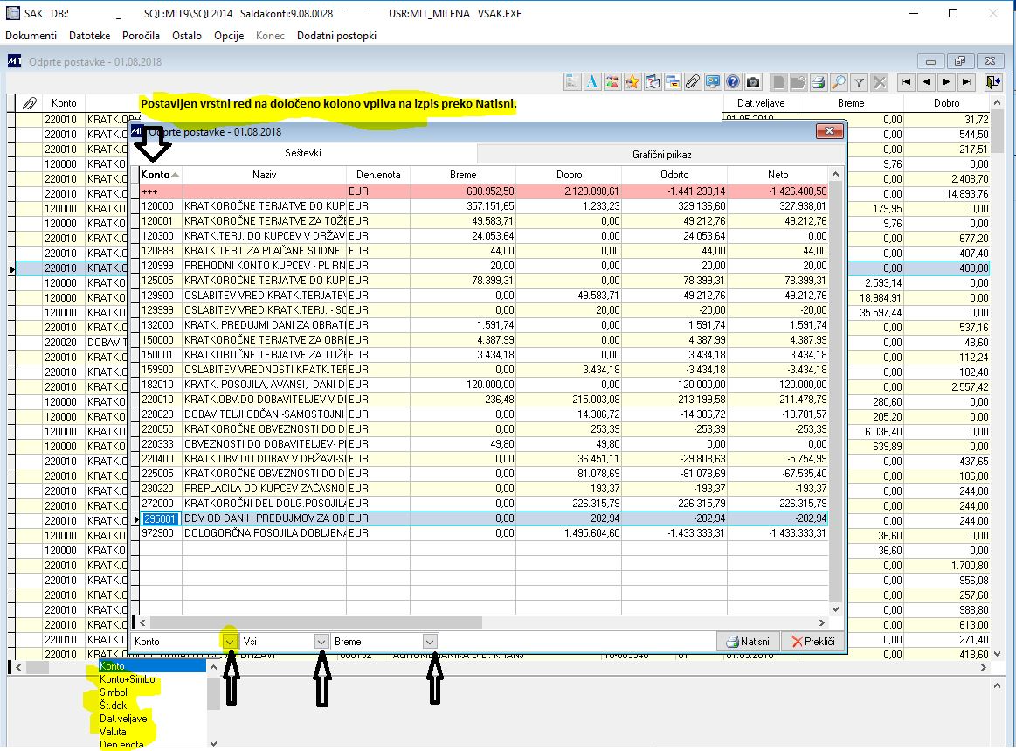Screen dimensions: 1016x751
Task: Click the magnifying glass search icon
Action: click(839, 81)
